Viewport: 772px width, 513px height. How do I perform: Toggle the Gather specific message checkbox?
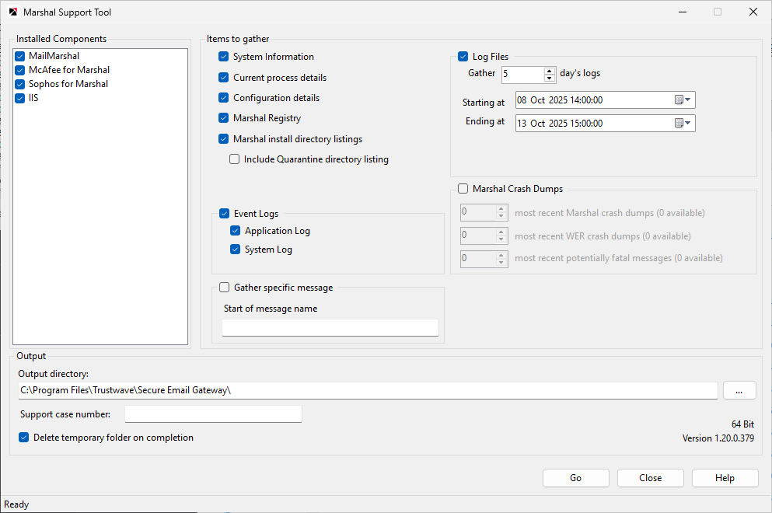pyautogui.click(x=225, y=288)
